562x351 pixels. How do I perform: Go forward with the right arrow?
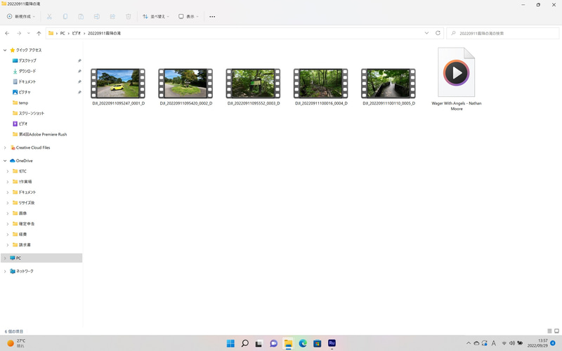(x=19, y=33)
